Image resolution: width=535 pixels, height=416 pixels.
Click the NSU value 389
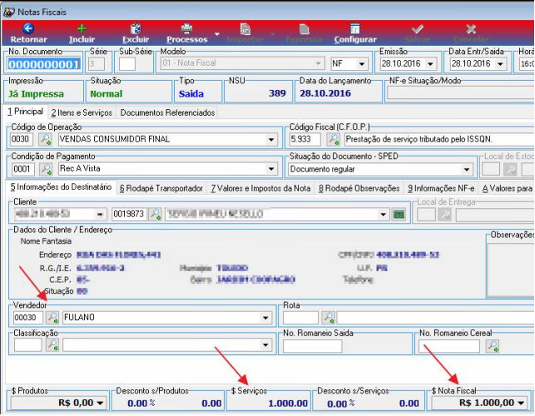(277, 93)
